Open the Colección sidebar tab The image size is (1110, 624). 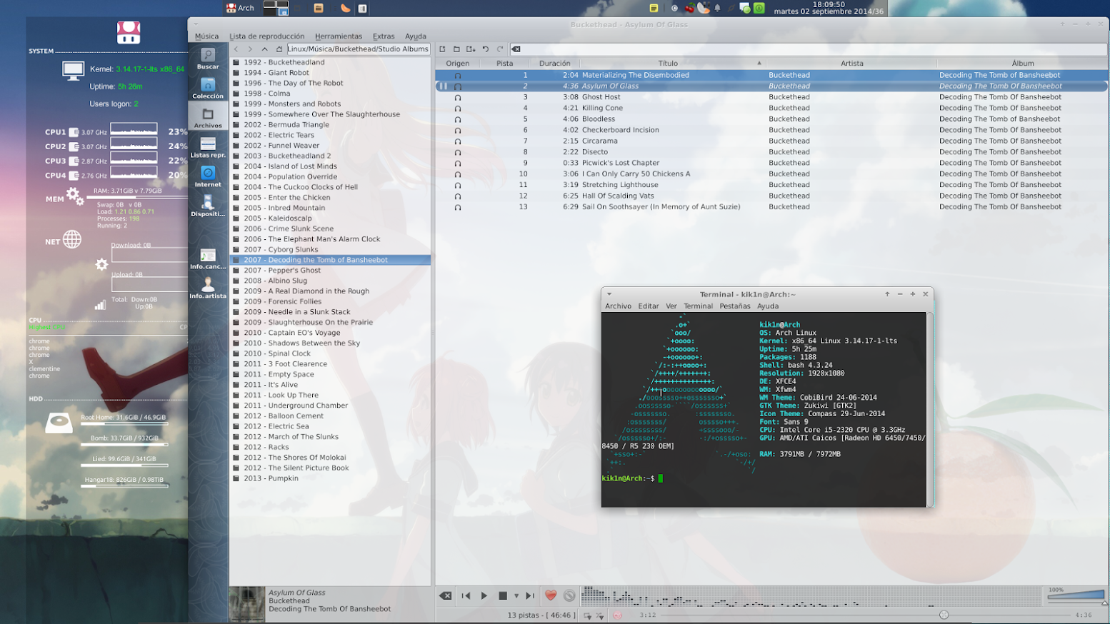pyautogui.click(x=208, y=89)
